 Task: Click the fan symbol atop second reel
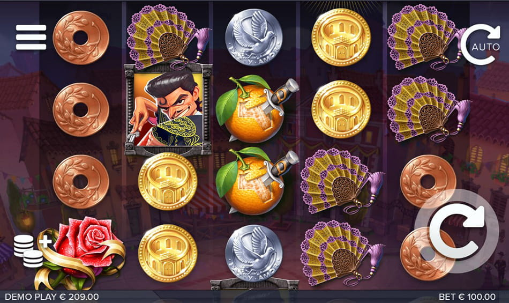point(167,36)
